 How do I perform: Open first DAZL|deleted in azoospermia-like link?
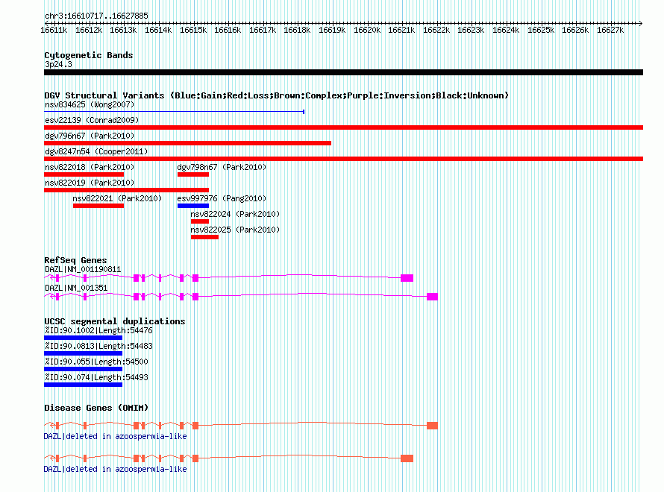pyautogui.click(x=115, y=436)
